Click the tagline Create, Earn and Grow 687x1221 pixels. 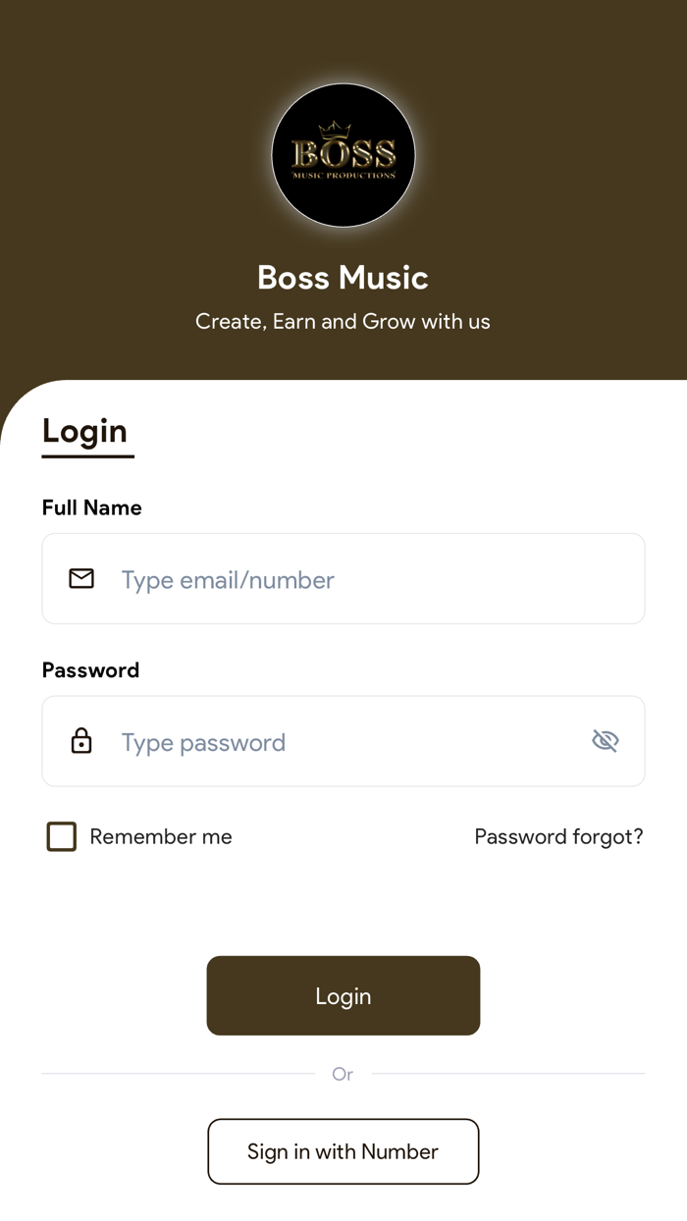tap(343, 321)
